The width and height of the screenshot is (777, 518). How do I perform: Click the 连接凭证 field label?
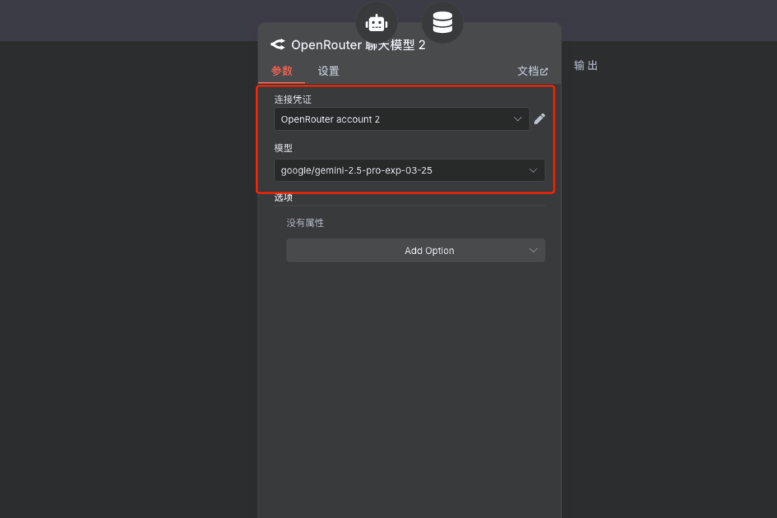tap(293, 99)
